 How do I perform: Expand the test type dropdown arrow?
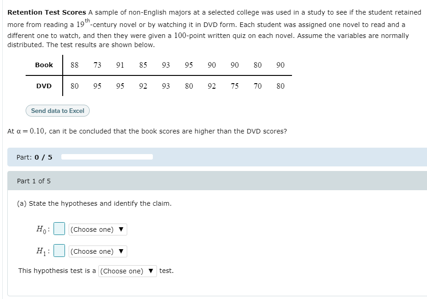(151, 271)
